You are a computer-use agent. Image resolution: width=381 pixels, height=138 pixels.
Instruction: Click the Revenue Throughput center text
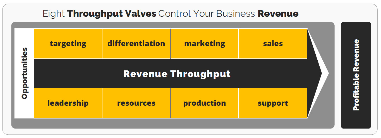click(177, 74)
